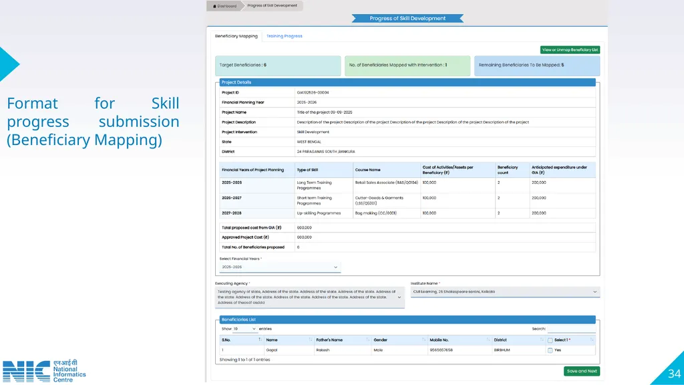Click the Dashboard home icon in breadcrumb
Image resolution: width=684 pixels, height=385 pixels.
click(214, 6)
